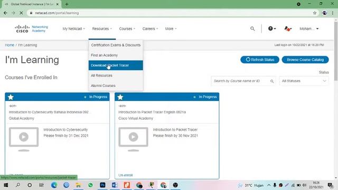
Task: Open Microsoft Edge from taskbar
Action: [54, 185]
